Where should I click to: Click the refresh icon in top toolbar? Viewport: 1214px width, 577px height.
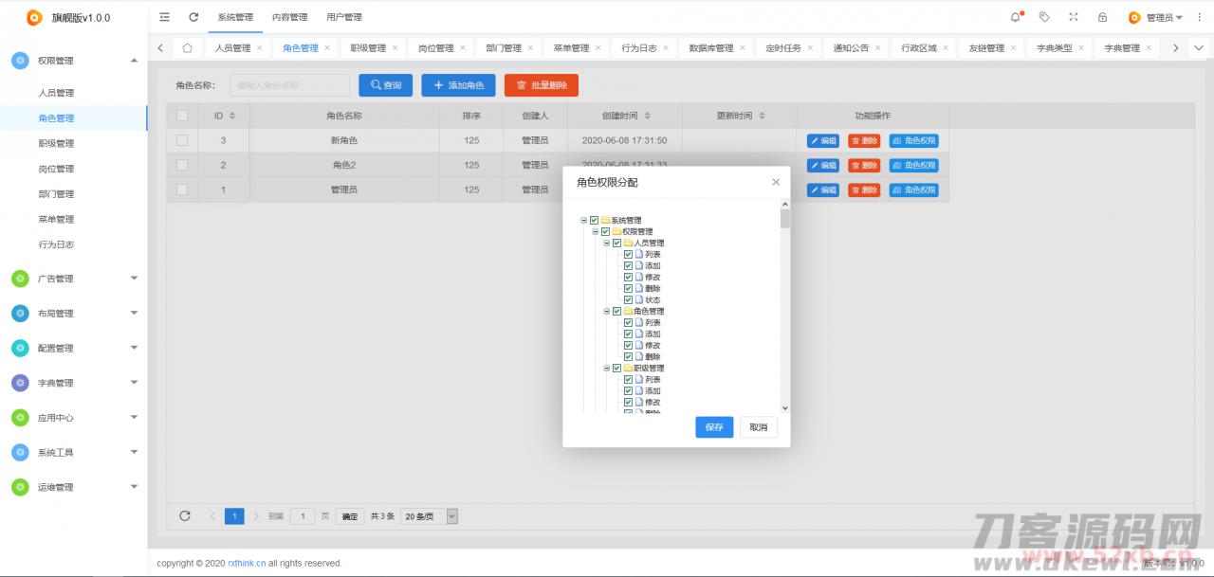(x=193, y=17)
